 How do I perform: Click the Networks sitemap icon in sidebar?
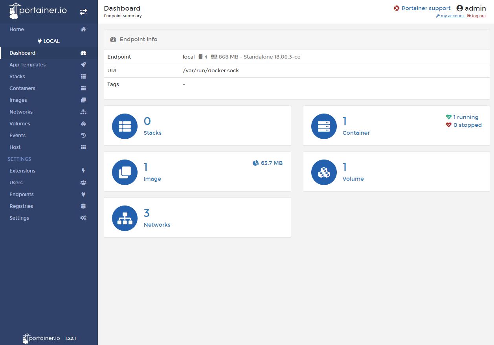click(83, 112)
